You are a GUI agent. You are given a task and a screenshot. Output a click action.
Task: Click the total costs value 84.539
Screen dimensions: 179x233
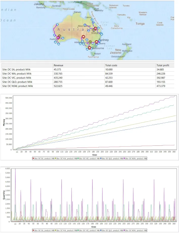[x=109, y=74]
